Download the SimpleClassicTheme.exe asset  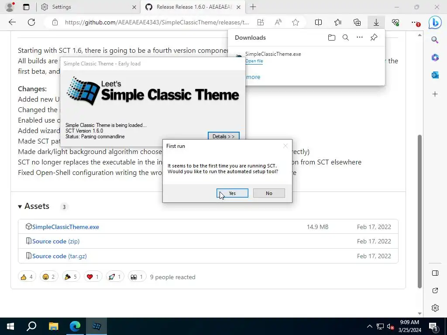65,227
